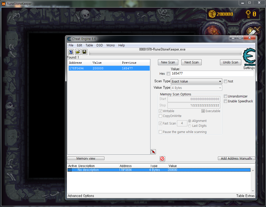Click address table scrollbar down arrow
Screen dimensions: 266x207
253,191
